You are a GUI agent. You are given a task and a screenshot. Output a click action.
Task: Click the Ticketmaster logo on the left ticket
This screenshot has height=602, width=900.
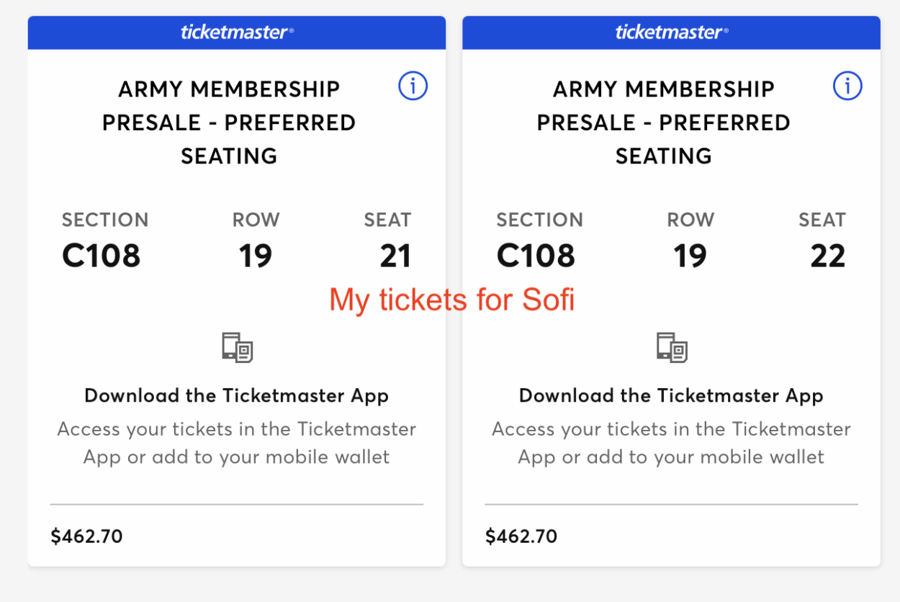(236, 32)
